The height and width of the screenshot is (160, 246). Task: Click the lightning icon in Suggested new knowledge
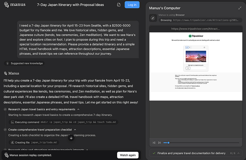coord(7,63)
